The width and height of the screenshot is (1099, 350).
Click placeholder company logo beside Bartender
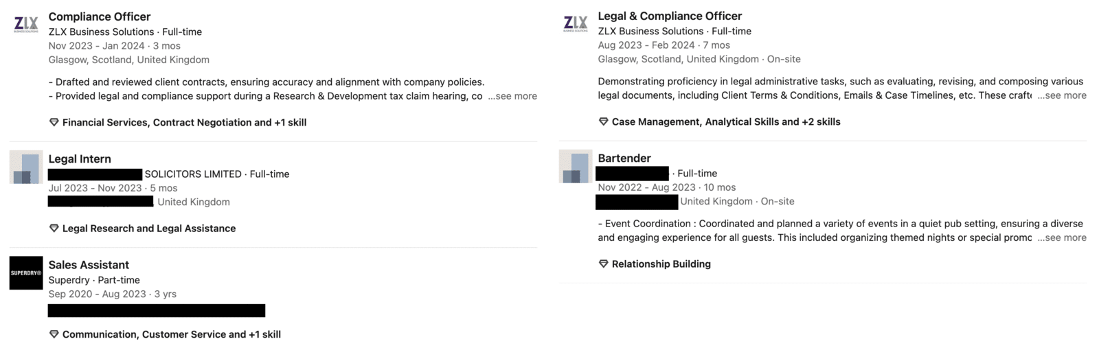tap(576, 167)
